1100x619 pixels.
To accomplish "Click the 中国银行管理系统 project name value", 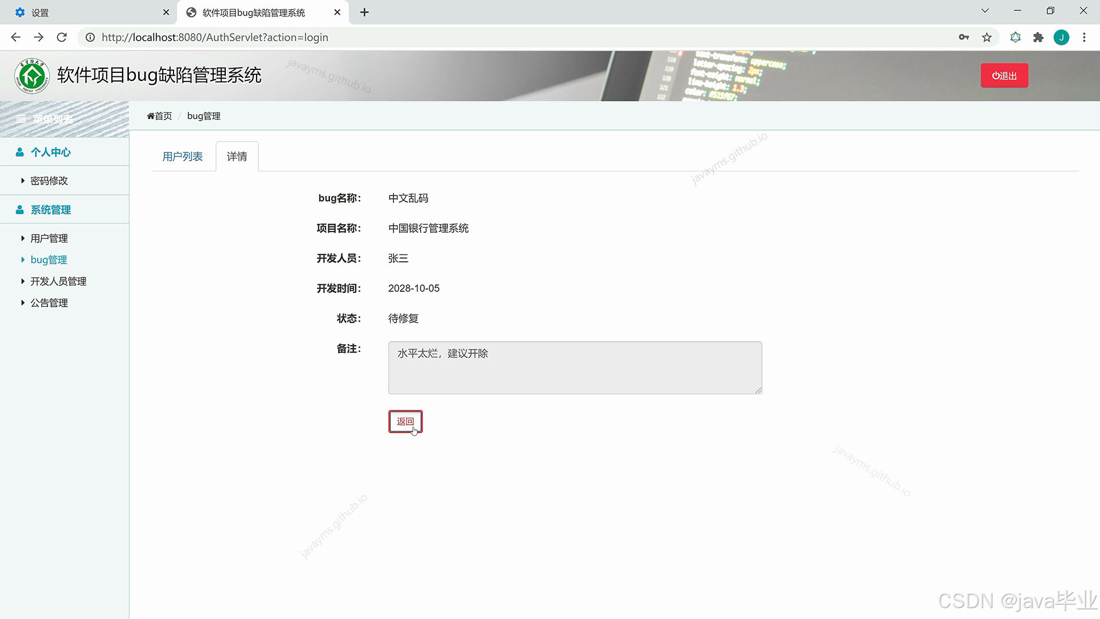I will point(428,228).
